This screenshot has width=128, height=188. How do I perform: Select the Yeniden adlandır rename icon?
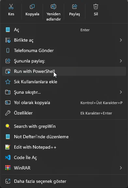click(53, 7)
